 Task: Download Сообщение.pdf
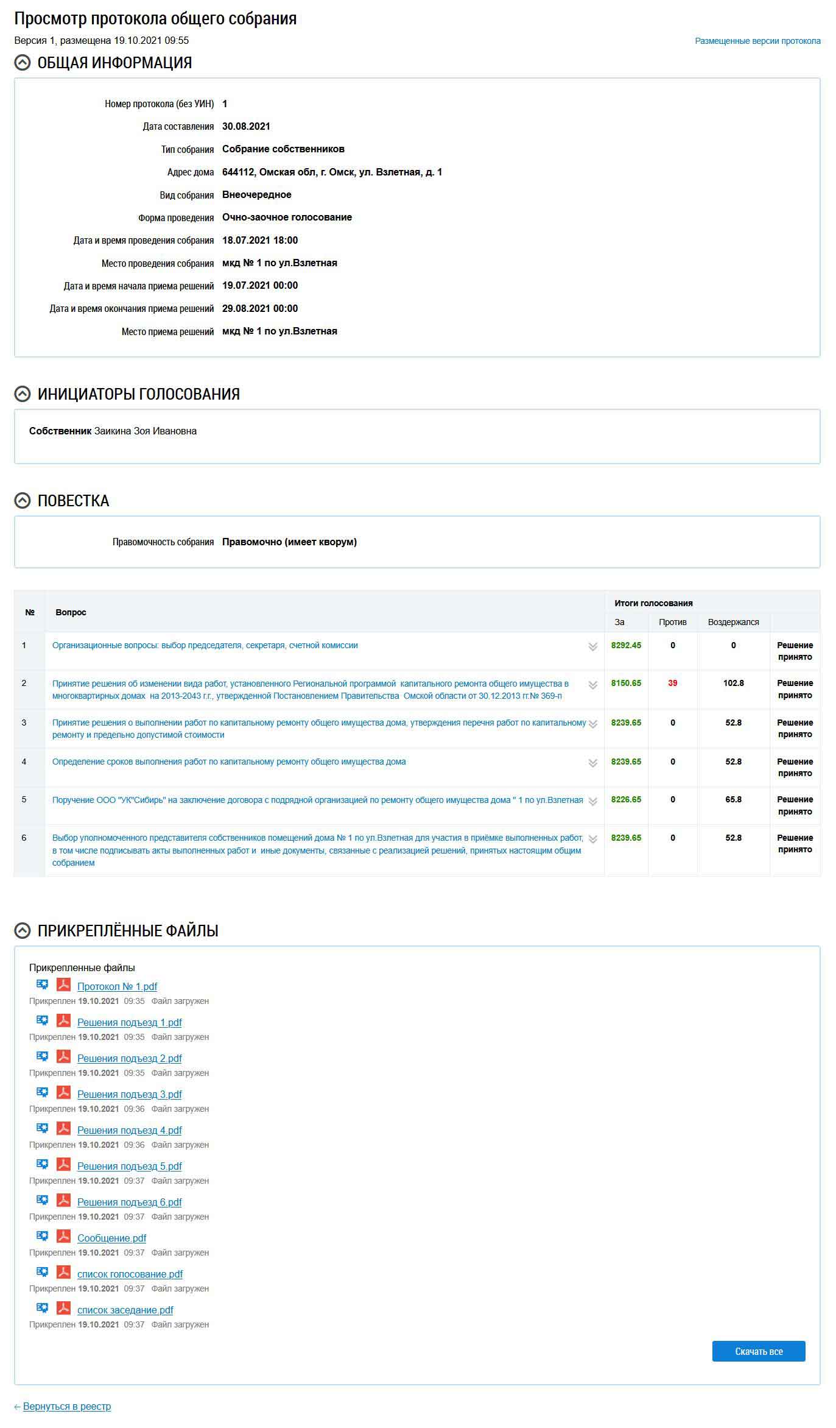click(x=112, y=1238)
